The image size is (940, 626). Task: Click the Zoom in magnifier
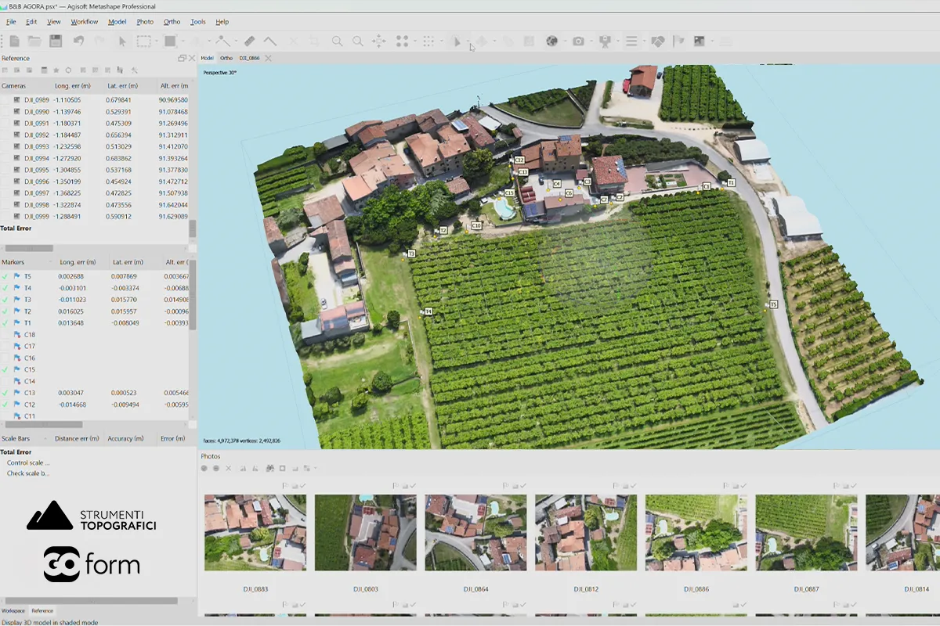337,41
